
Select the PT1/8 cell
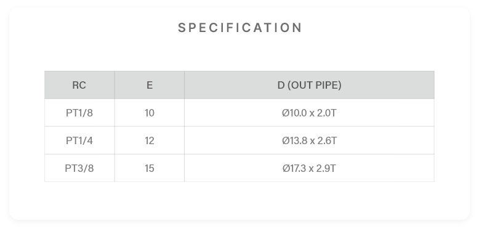click(x=79, y=113)
